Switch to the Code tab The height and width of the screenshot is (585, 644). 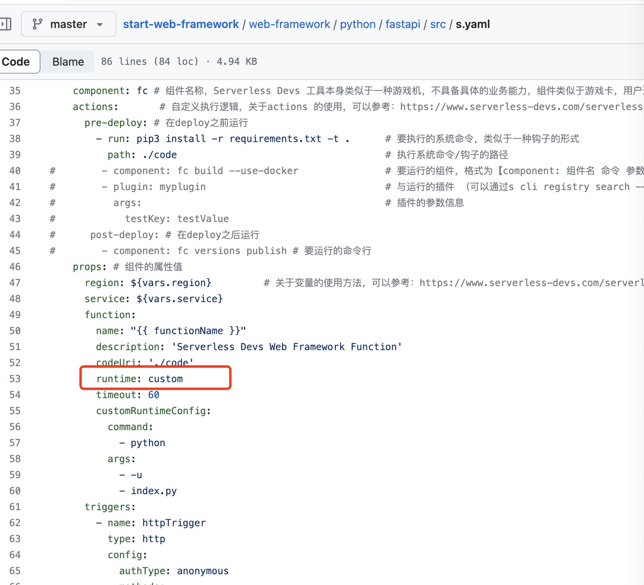pos(18,62)
